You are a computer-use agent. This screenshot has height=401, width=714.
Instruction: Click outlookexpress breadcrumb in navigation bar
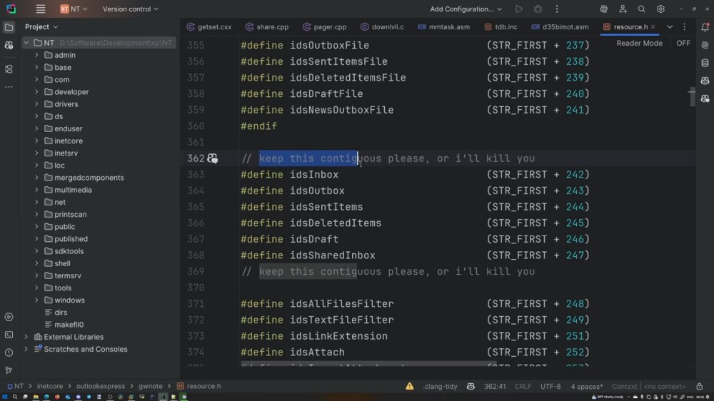pos(101,386)
